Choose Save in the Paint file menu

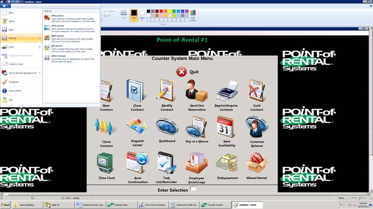[21, 30]
